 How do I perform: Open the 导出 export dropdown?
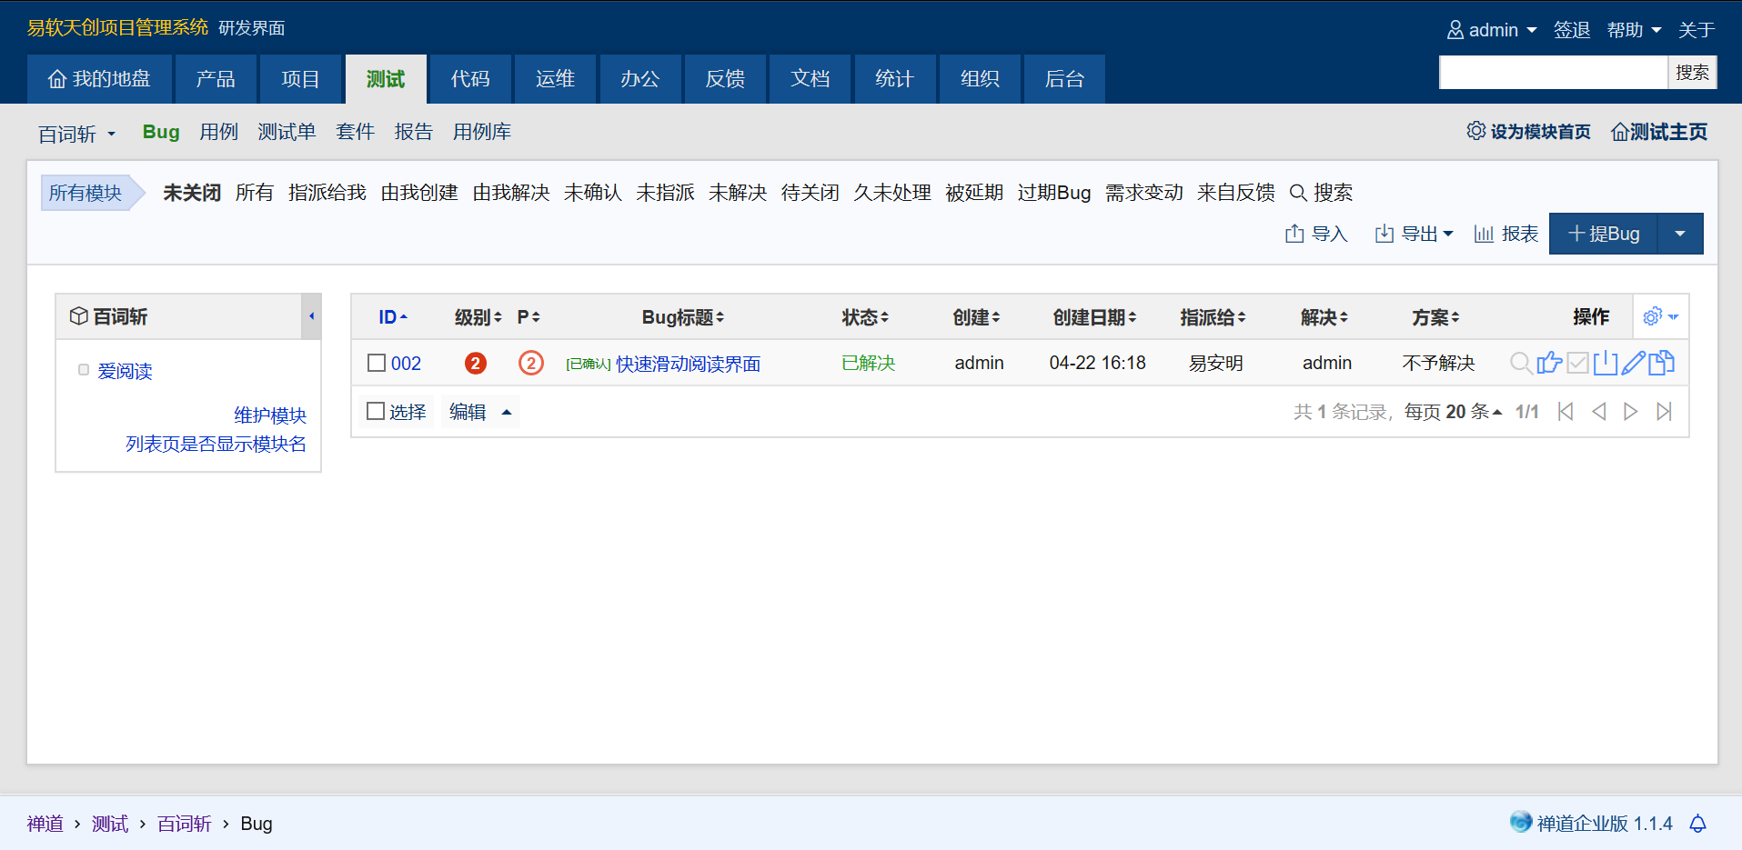(x=1414, y=234)
